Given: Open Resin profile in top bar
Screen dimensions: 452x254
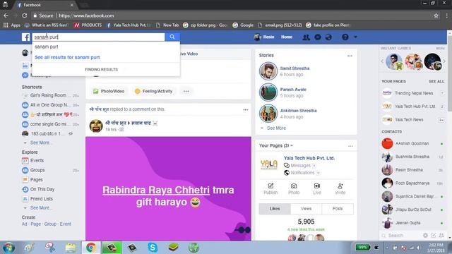Looking at the screenshot, I should coord(264,37).
